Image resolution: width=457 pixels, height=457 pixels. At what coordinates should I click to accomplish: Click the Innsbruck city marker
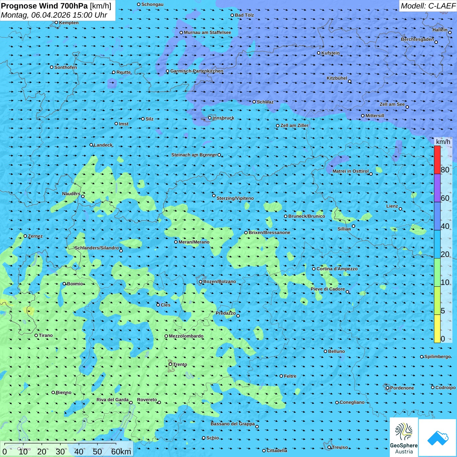pyautogui.click(x=210, y=118)
